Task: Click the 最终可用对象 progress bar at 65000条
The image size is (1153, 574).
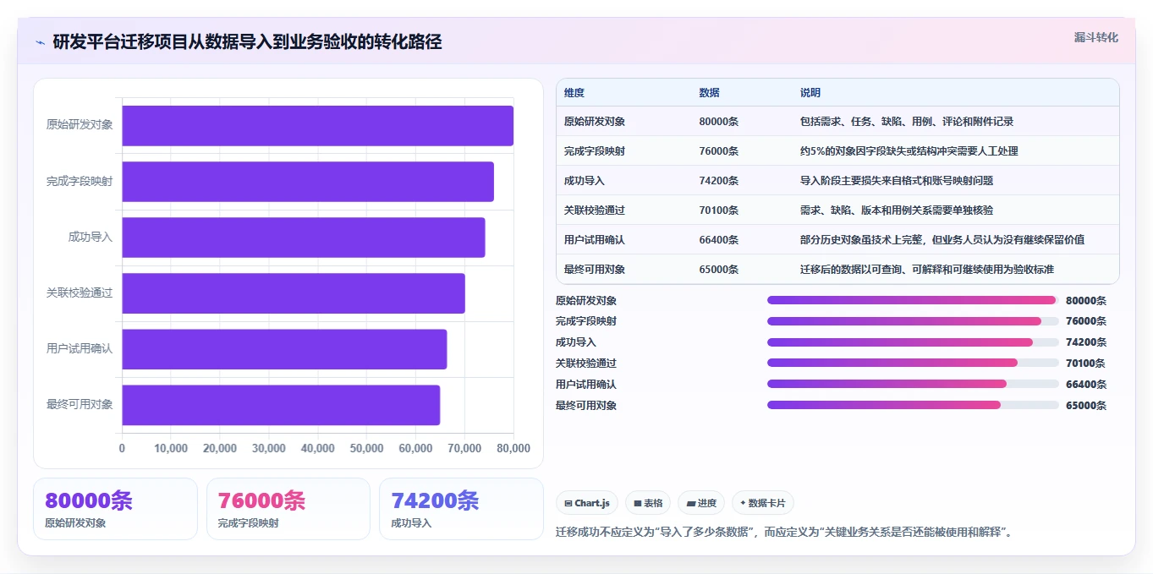Action: (913, 405)
